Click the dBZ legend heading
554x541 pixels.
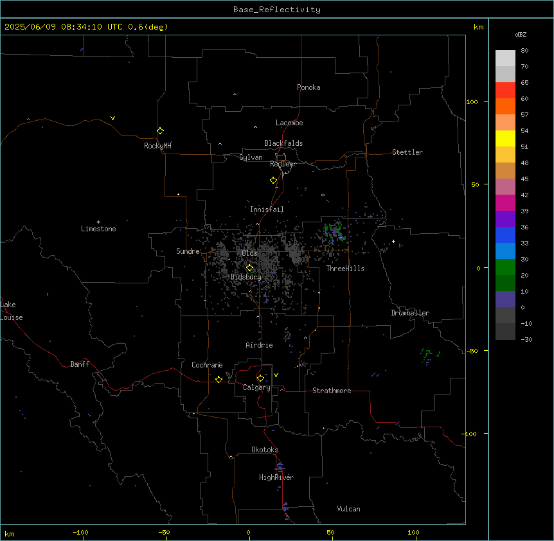click(x=521, y=35)
